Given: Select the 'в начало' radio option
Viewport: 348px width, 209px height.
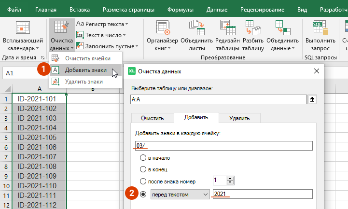Looking at the screenshot, I should point(143,158).
